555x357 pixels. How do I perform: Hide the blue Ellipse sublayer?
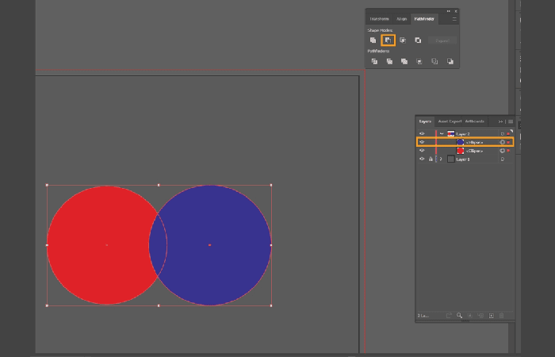pos(422,142)
